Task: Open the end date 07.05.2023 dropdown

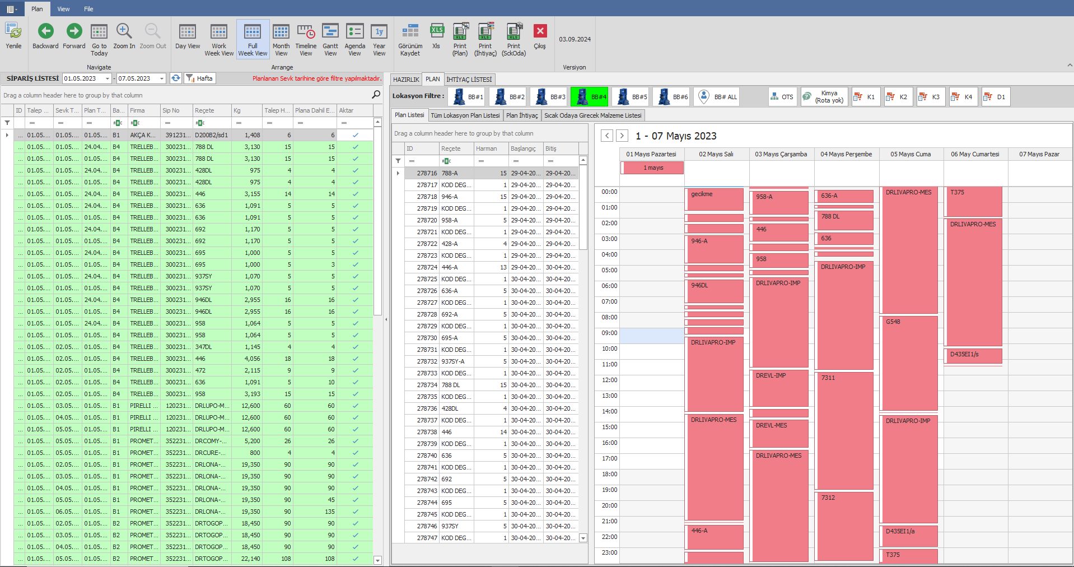Action: (162, 78)
